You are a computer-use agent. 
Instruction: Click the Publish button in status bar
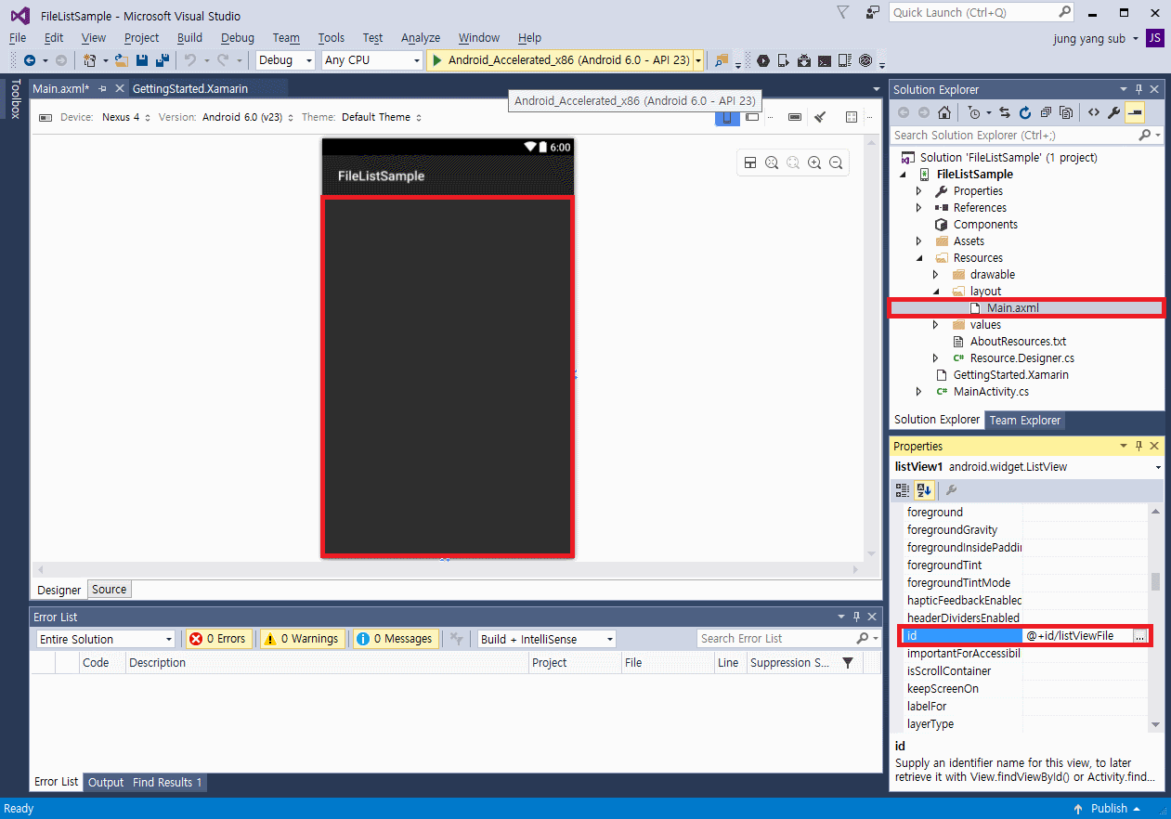click(1109, 808)
